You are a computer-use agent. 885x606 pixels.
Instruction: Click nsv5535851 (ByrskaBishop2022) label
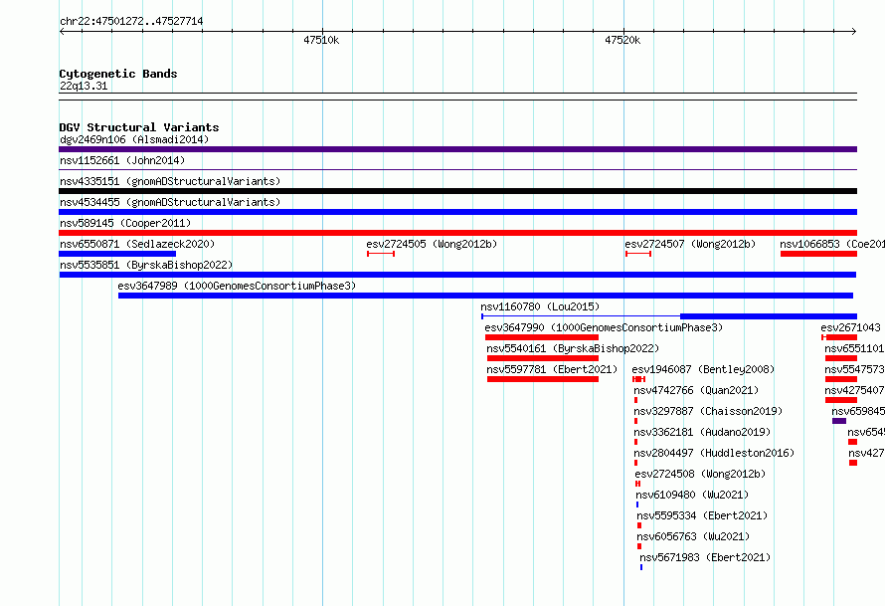coord(146,265)
